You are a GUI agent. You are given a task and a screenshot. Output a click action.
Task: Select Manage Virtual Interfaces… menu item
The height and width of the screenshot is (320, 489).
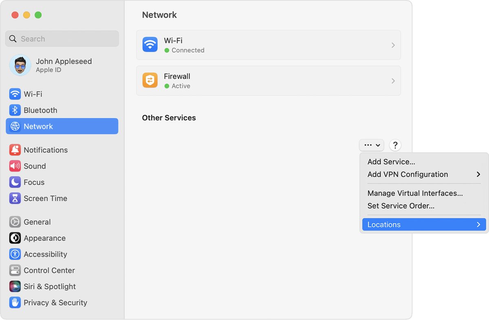coord(424,193)
